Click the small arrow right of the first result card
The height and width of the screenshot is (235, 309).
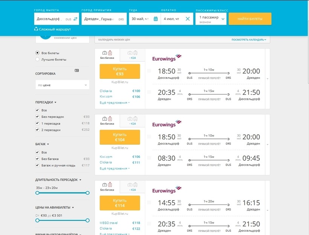coord(268,79)
